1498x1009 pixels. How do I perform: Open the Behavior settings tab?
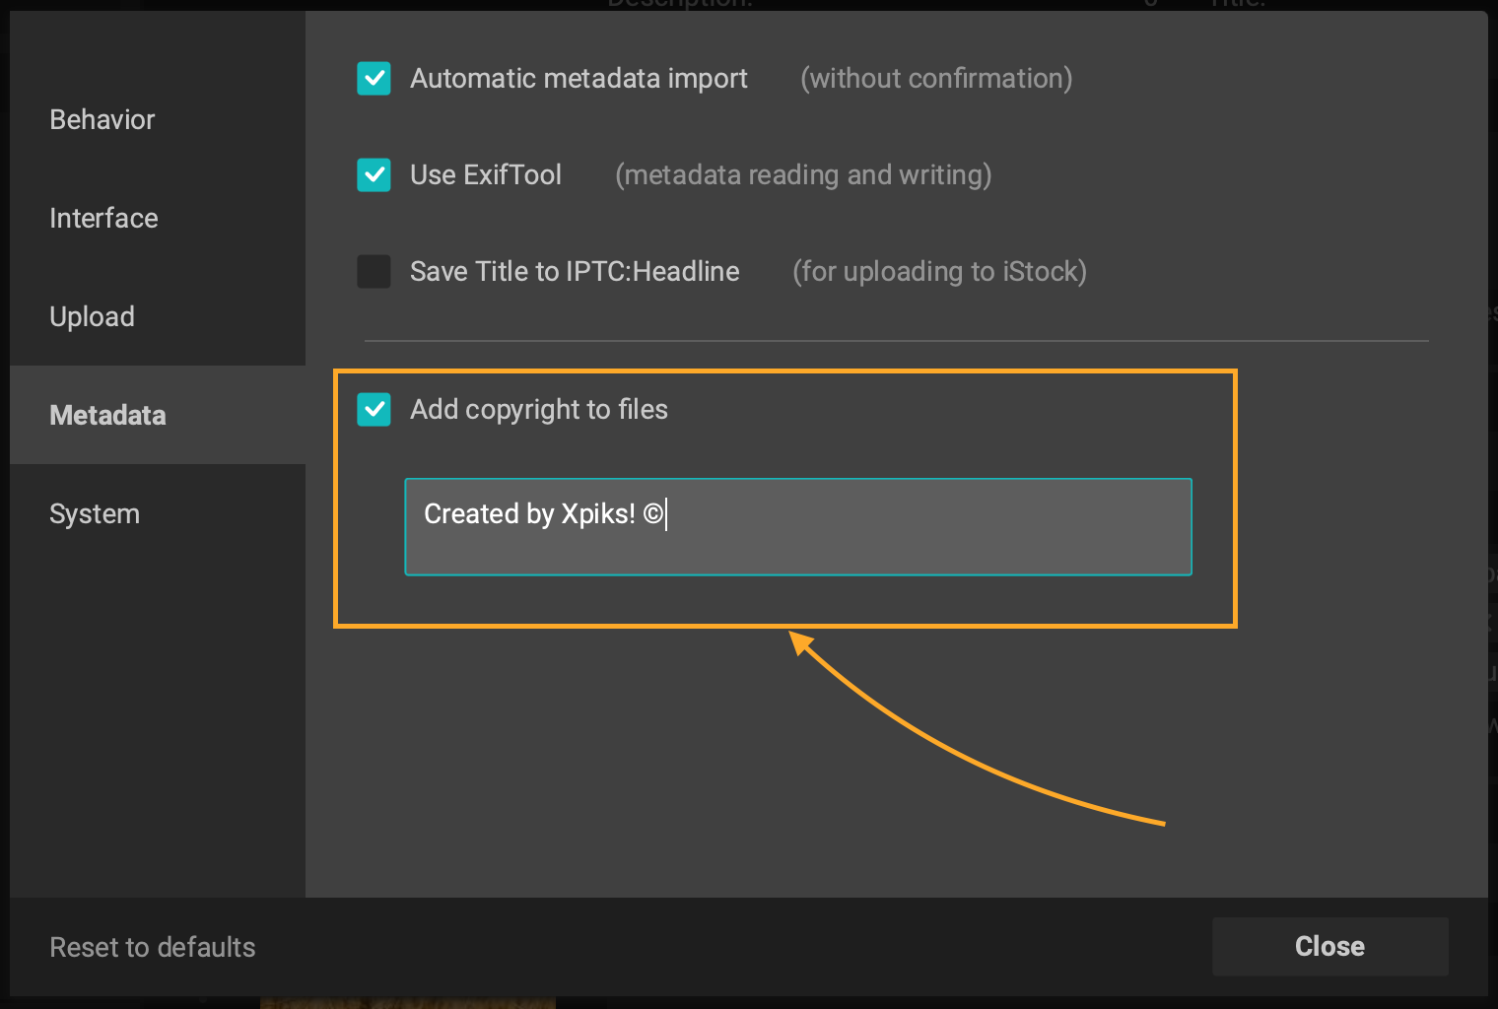tap(102, 119)
